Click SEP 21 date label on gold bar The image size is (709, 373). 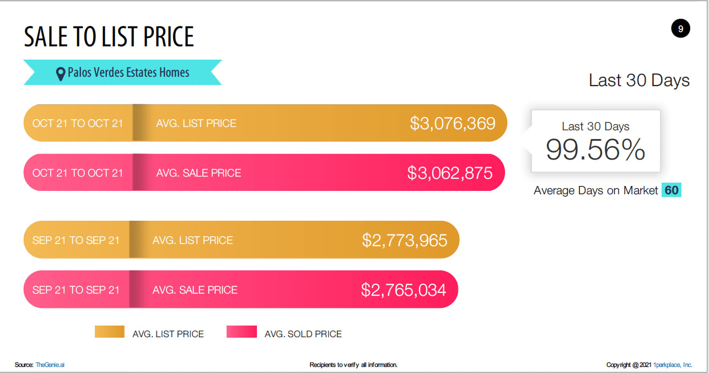76,240
